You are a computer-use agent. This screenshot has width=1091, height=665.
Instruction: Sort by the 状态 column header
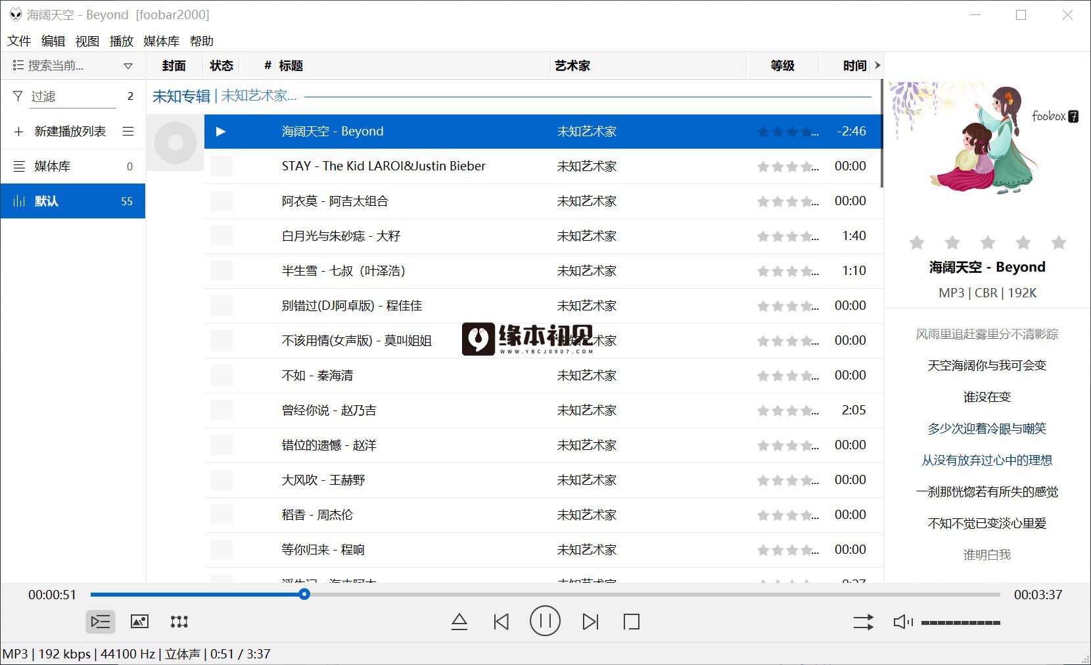pyautogui.click(x=221, y=66)
